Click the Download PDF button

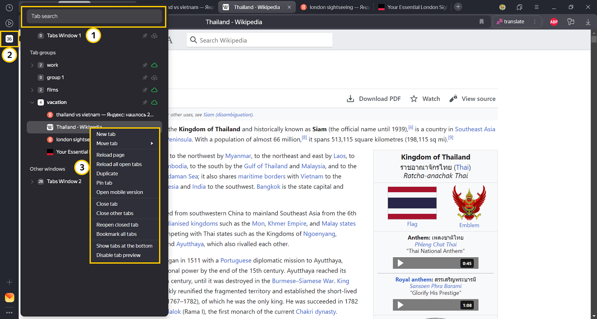click(x=374, y=99)
